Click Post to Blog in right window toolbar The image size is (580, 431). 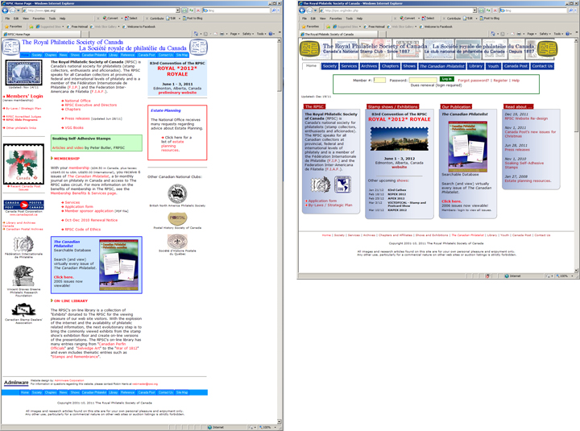(x=490, y=19)
